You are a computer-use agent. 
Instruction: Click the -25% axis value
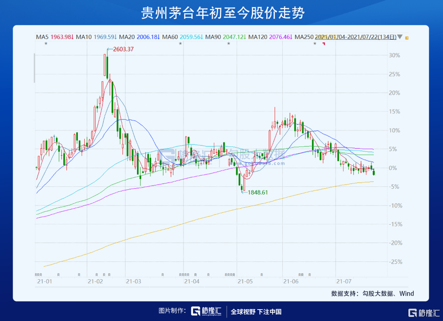396,262
